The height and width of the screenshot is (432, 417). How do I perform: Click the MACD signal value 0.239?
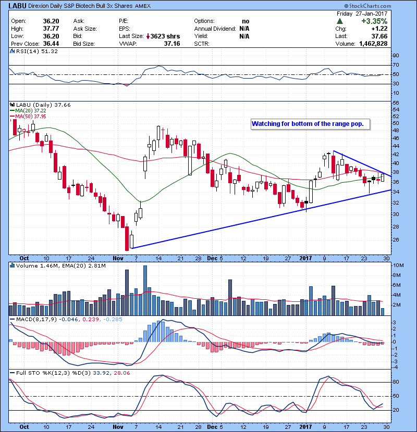[x=91, y=320]
